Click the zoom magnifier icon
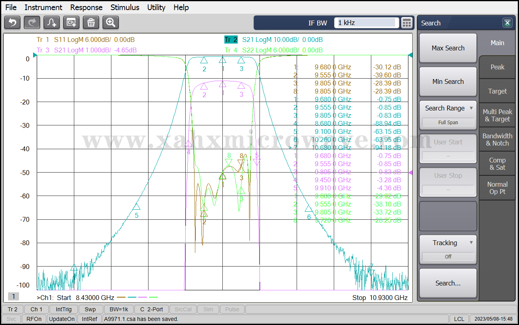519x325 pixels. [111, 23]
